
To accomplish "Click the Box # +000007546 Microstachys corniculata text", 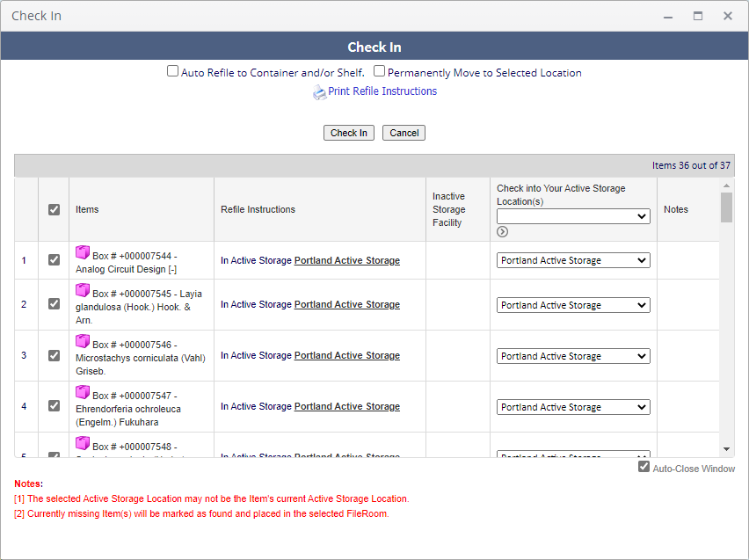I will point(141,358).
